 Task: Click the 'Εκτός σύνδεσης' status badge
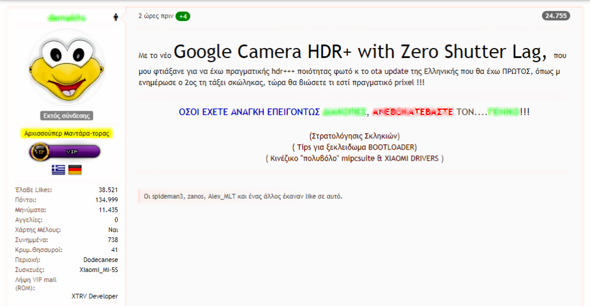pyautogui.click(x=66, y=115)
